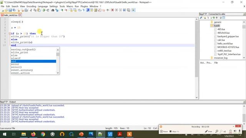Open the Encoding menu
Viewport: 246px width, 138px height.
(31, 7)
